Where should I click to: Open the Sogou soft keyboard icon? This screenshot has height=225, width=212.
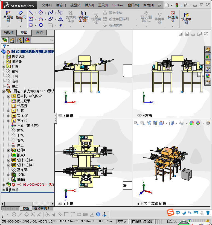(x=196, y=213)
